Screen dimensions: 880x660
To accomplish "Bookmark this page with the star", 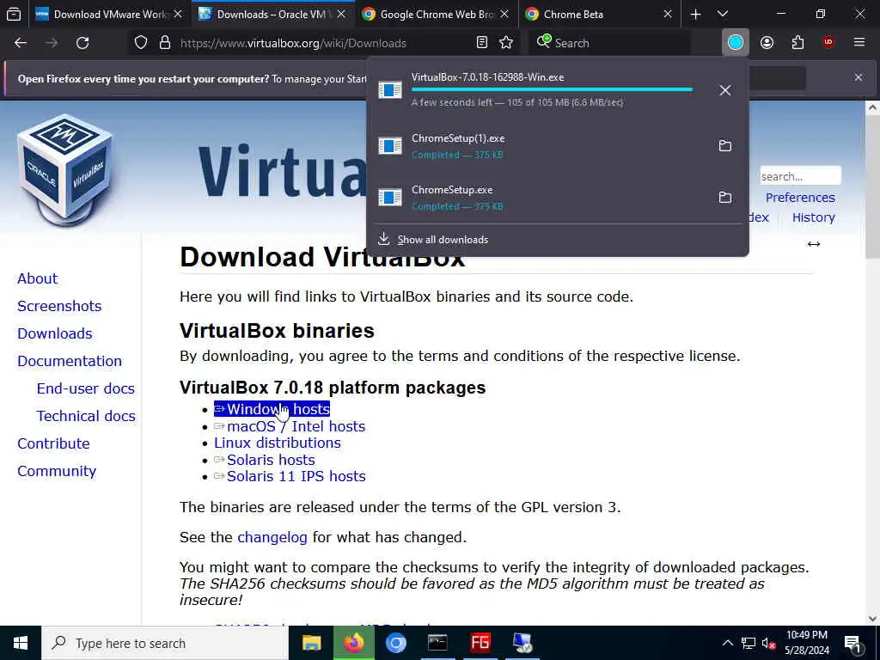I will point(506,43).
